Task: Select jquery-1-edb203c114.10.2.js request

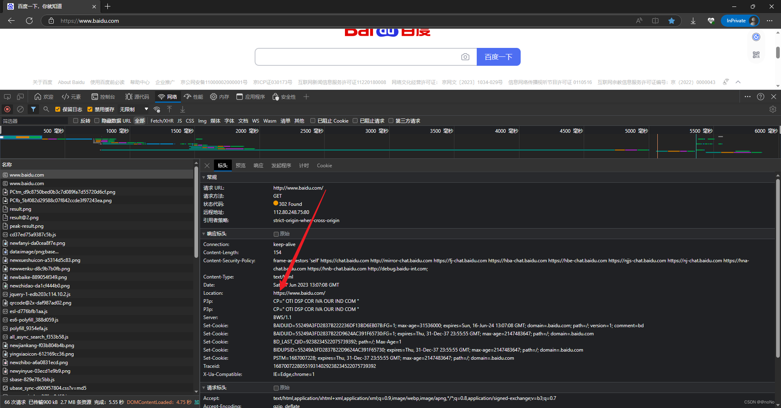Action: point(97,294)
